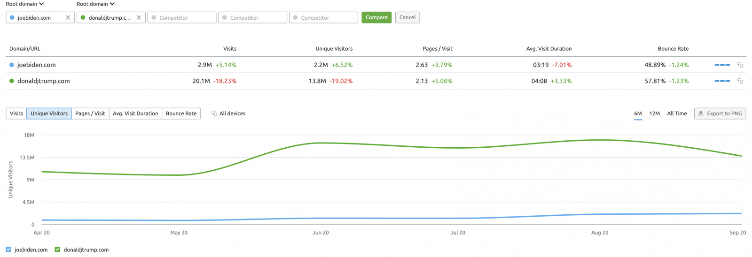Viewport: 752px width, 257px height.
Task: Export chart with Export to PNG
Action: point(720,113)
